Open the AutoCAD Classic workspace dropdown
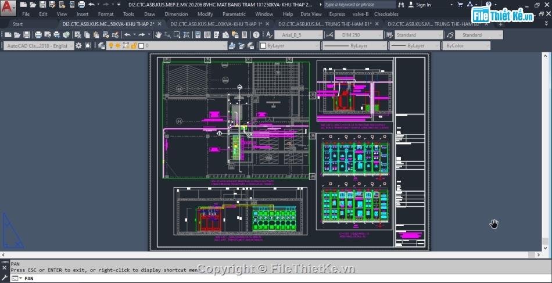 coord(39,46)
